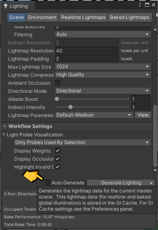Open the Generate Lighting dropdown arrow

pyautogui.click(x=151, y=183)
